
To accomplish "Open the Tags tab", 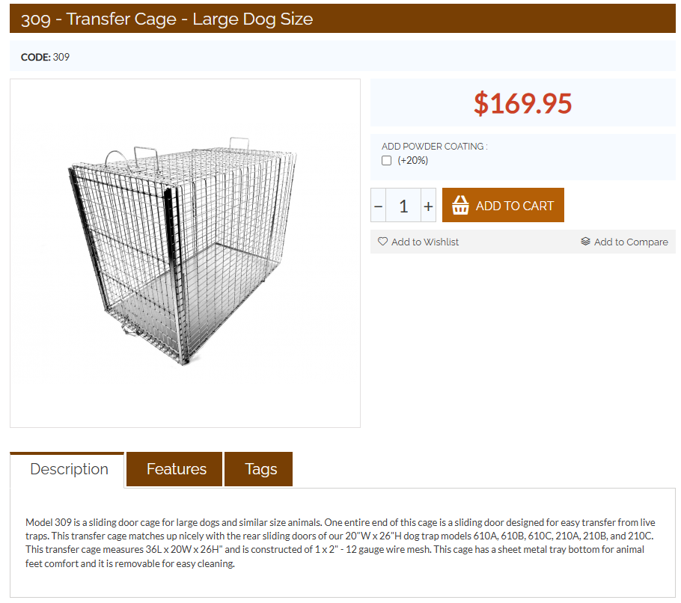I will 260,469.
